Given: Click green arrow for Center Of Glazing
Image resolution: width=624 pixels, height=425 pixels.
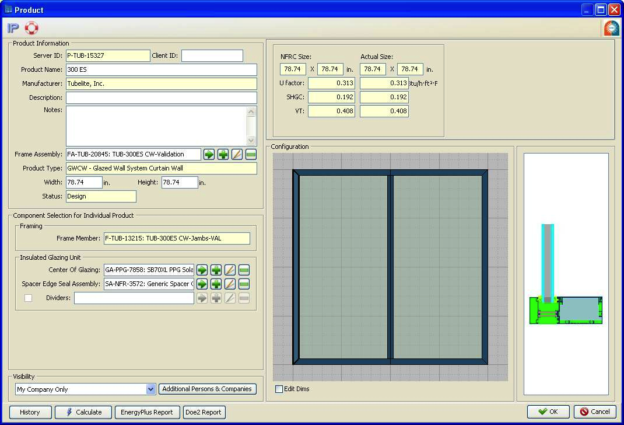Looking at the screenshot, I should [x=202, y=270].
